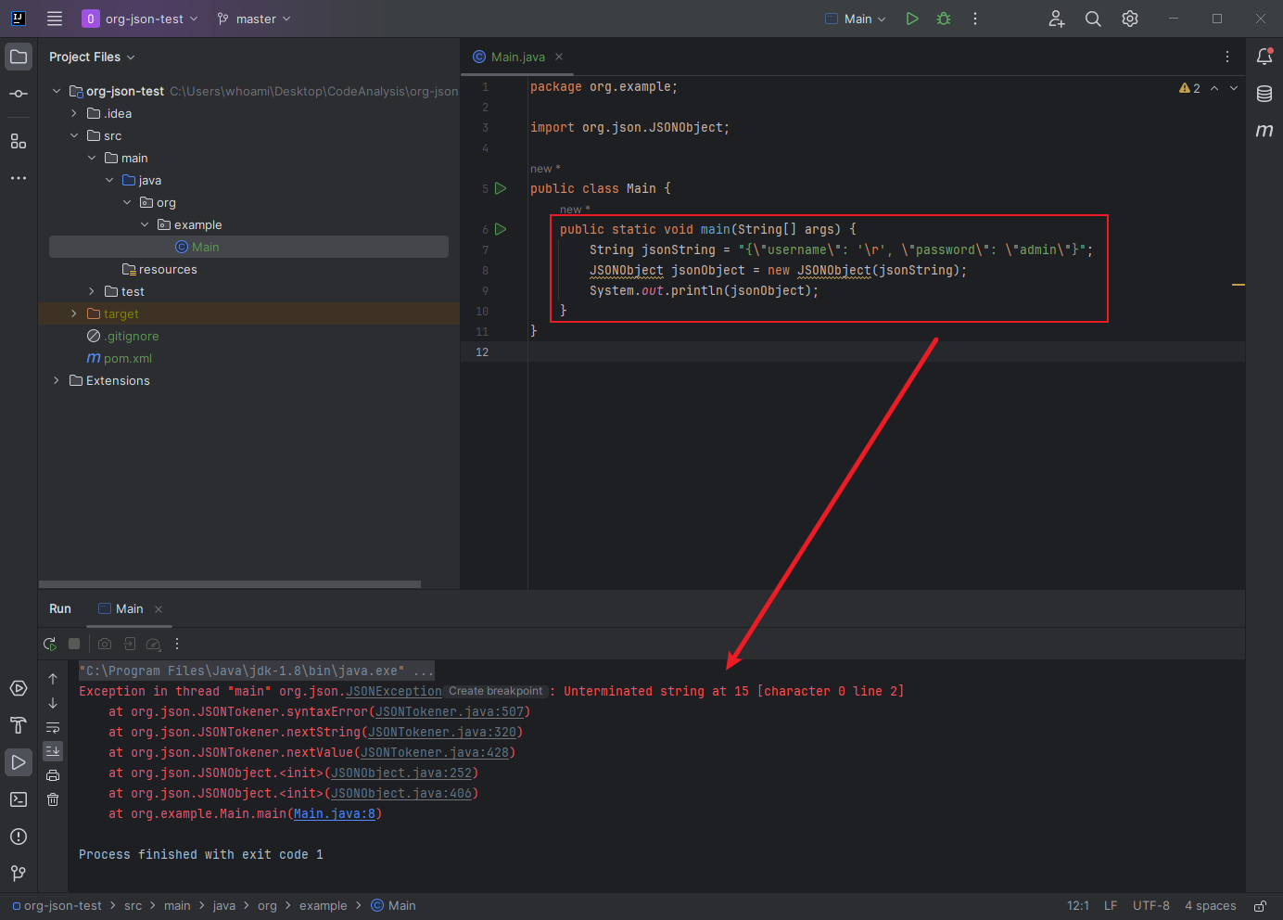Open the Structure tool window
Viewport: 1283px width, 920px height.
coord(19,141)
